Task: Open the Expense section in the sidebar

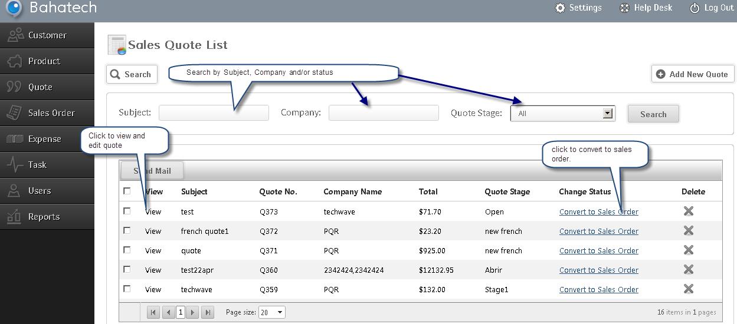Action: (x=47, y=138)
